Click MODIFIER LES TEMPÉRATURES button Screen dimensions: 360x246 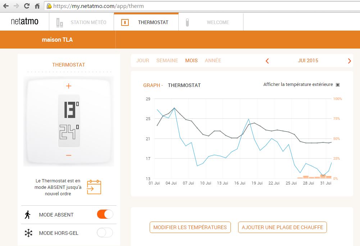click(x=190, y=227)
